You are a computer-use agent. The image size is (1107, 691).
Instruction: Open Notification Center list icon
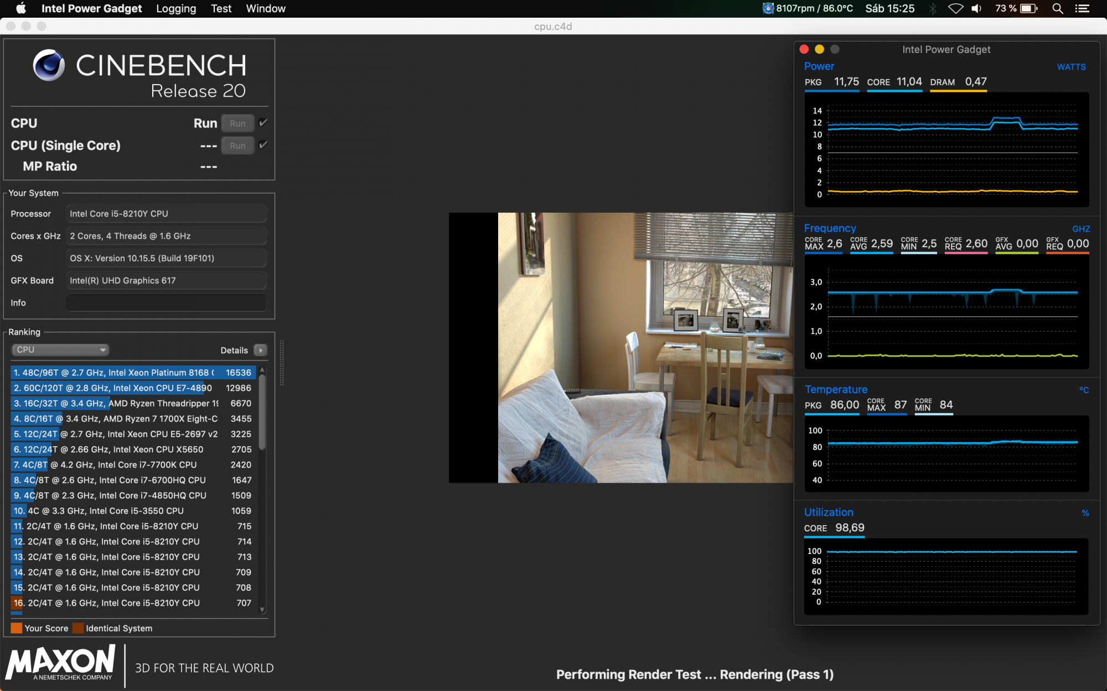pos(1082,8)
